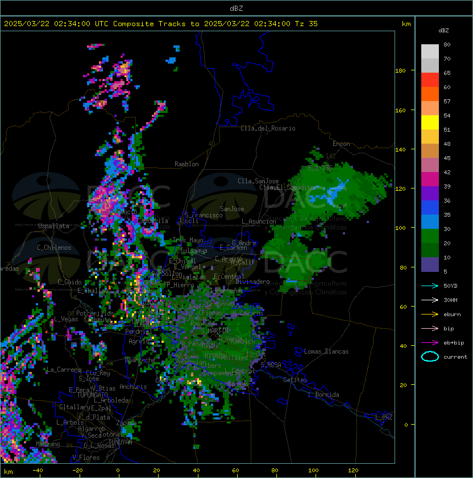Pick the magenta 39-42 dBZ swatch

pyautogui.click(x=430, y=179)
